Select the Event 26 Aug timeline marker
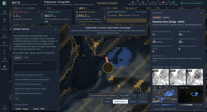Viewport: 207px width, 112px height. (163, 2)
